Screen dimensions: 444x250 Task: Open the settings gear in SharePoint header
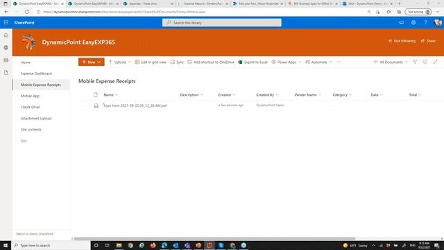413,22
